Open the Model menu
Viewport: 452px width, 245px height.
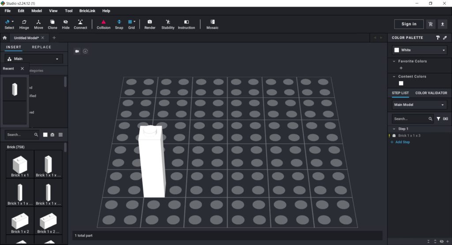[x=37, y=11]
